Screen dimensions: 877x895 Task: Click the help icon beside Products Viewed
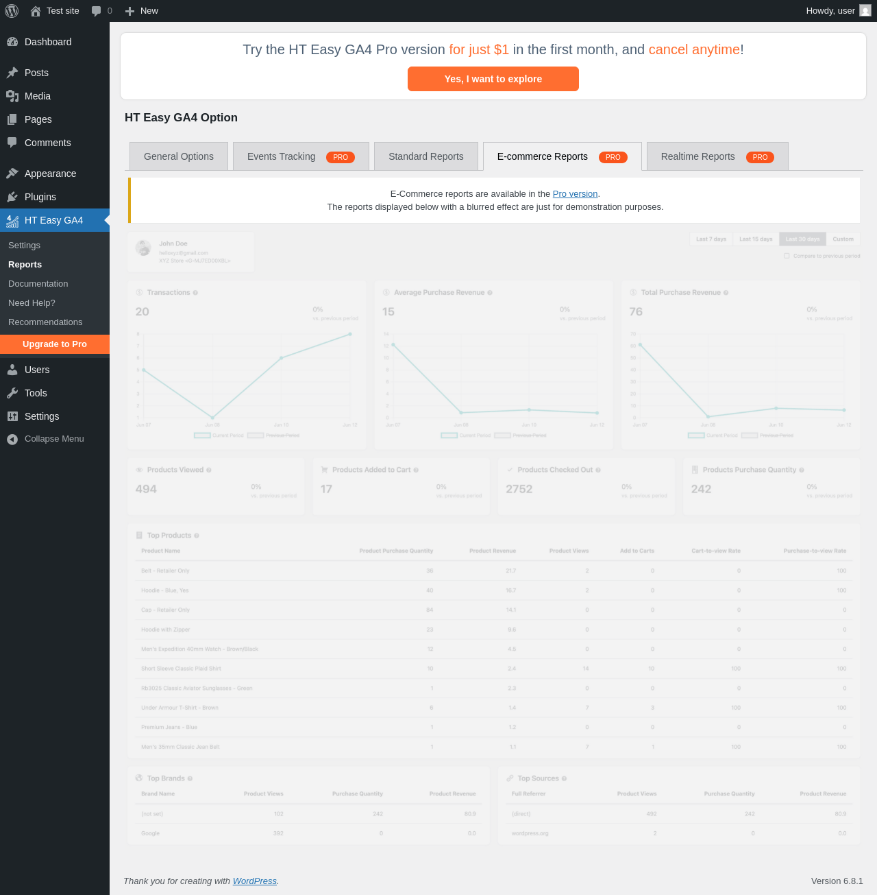point(209,470)
